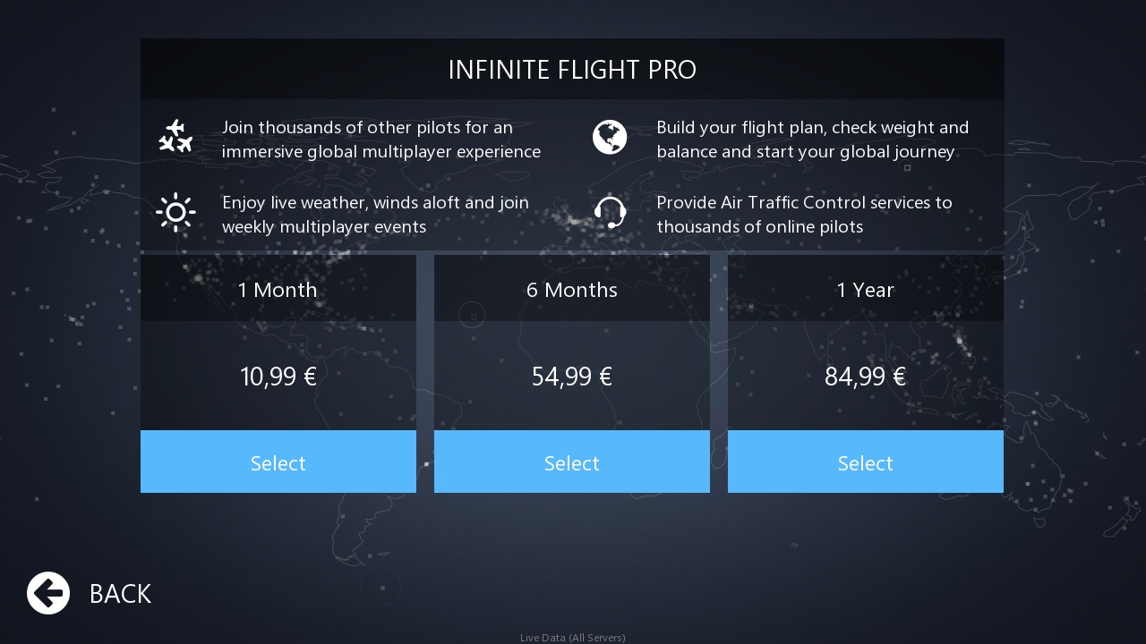Click the globe flight plan icon
Image resolution: width=1146 pixels, height=644 pixels.
pyautogui.click(x=610, y=137)
